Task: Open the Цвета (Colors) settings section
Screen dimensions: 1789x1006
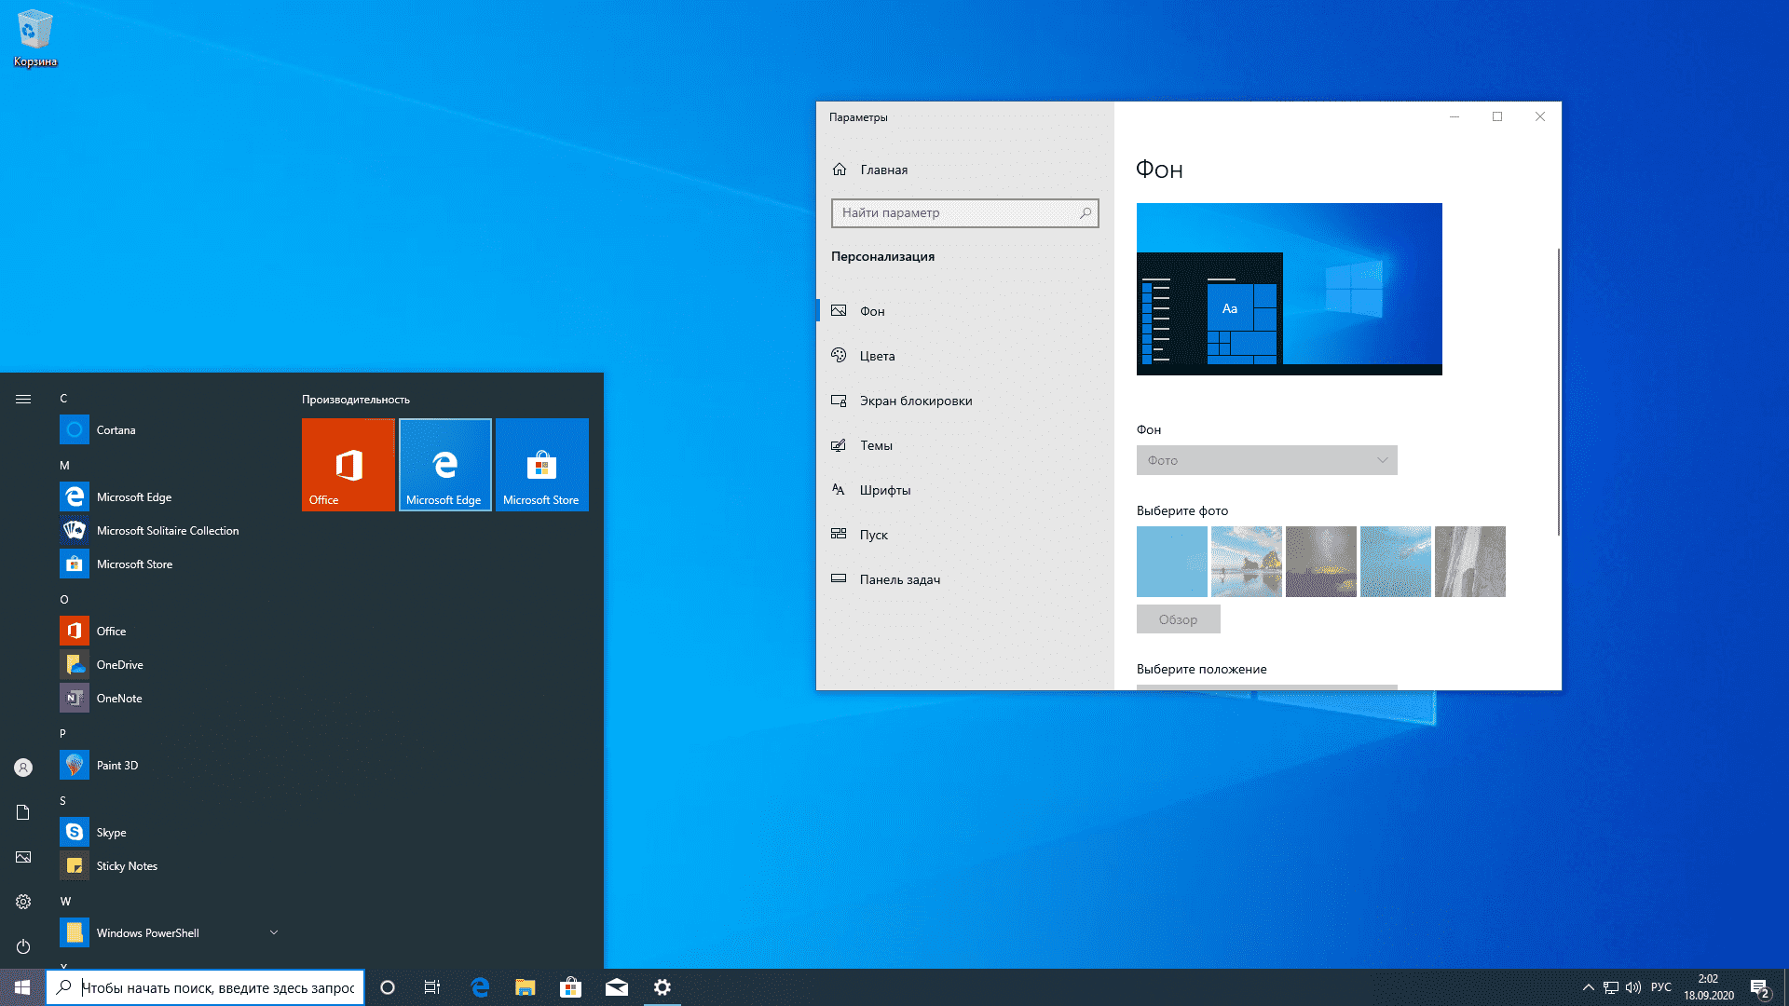Action: coord(876,355)
